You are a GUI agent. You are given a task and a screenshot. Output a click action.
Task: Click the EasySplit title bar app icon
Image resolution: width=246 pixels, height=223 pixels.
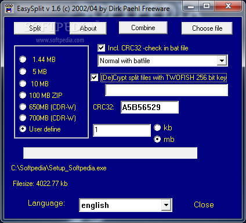click(x=9, y=8)
